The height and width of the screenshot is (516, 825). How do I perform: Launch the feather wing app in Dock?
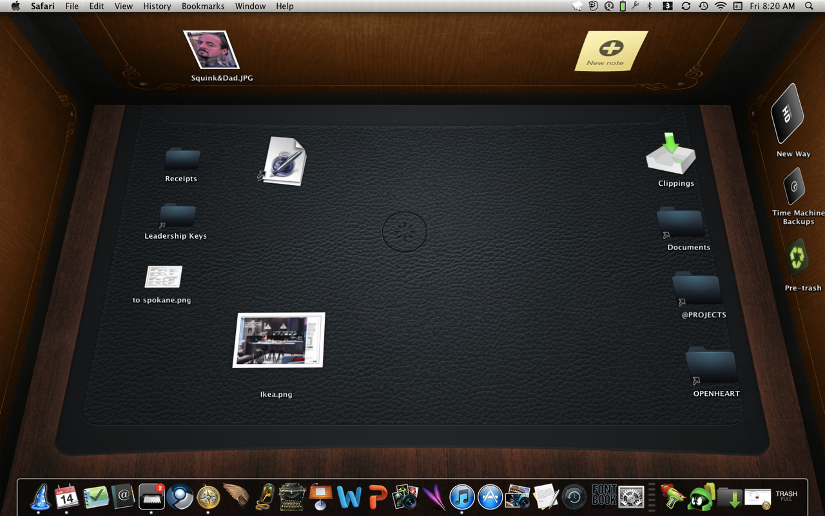tap(236, 496)
